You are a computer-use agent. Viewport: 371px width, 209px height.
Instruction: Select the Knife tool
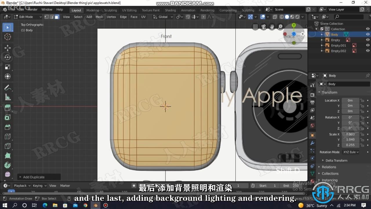coord(8,146)
